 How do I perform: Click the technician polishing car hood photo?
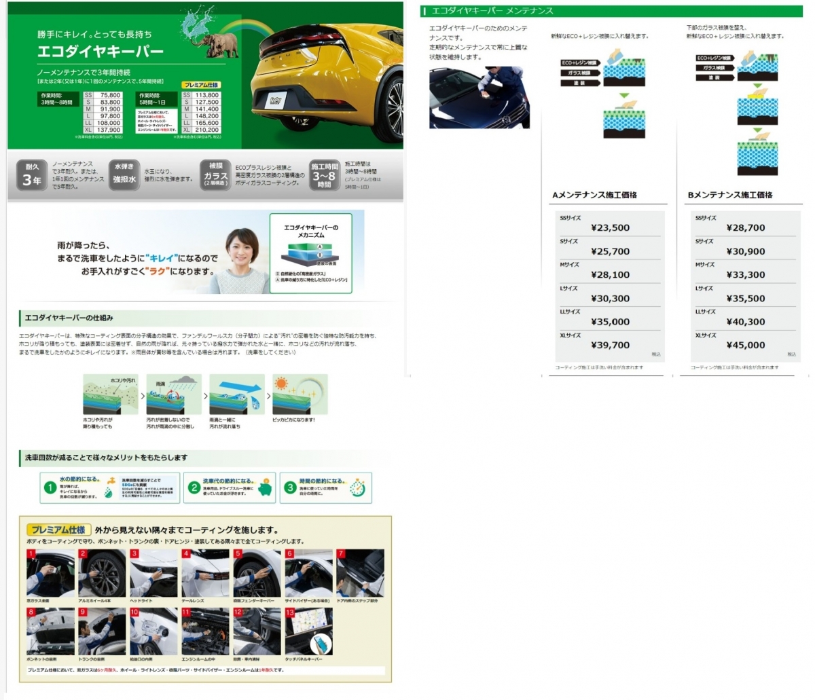(478, 98)
